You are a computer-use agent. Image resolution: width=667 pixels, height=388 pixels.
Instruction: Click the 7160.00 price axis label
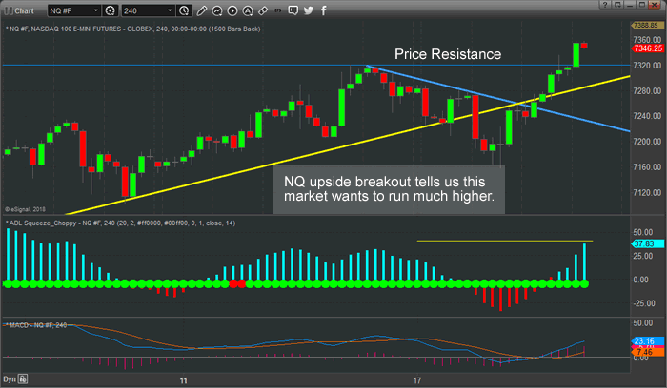coord(647,166)
